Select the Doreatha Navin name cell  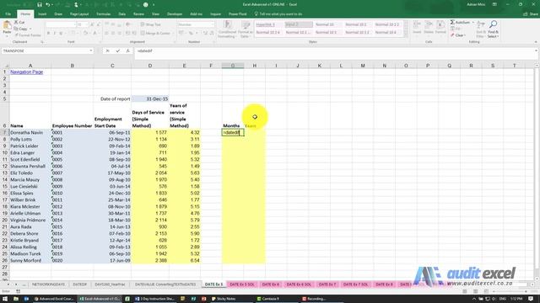30,133
